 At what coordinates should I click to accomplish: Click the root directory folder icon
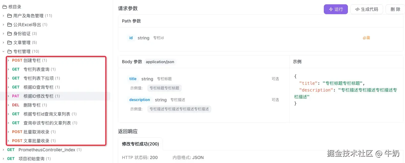click(x=5, y=7)
